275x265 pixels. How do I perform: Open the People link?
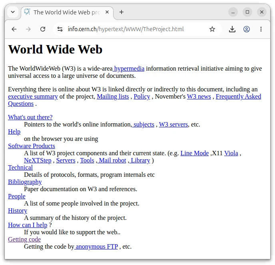coord(17,196)
